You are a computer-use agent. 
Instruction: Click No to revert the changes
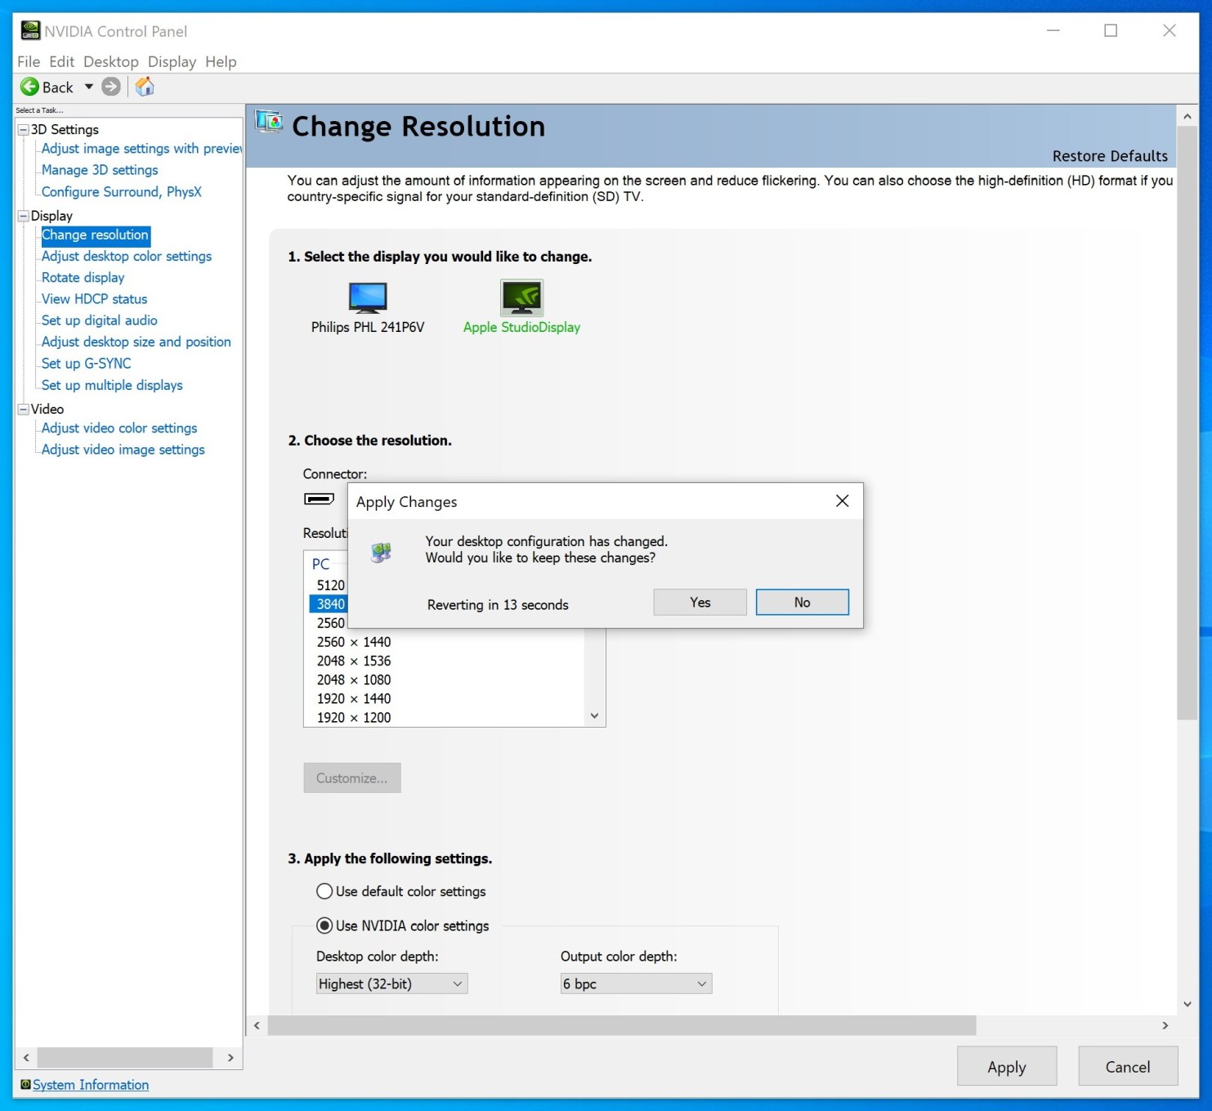tap(803, 603)
